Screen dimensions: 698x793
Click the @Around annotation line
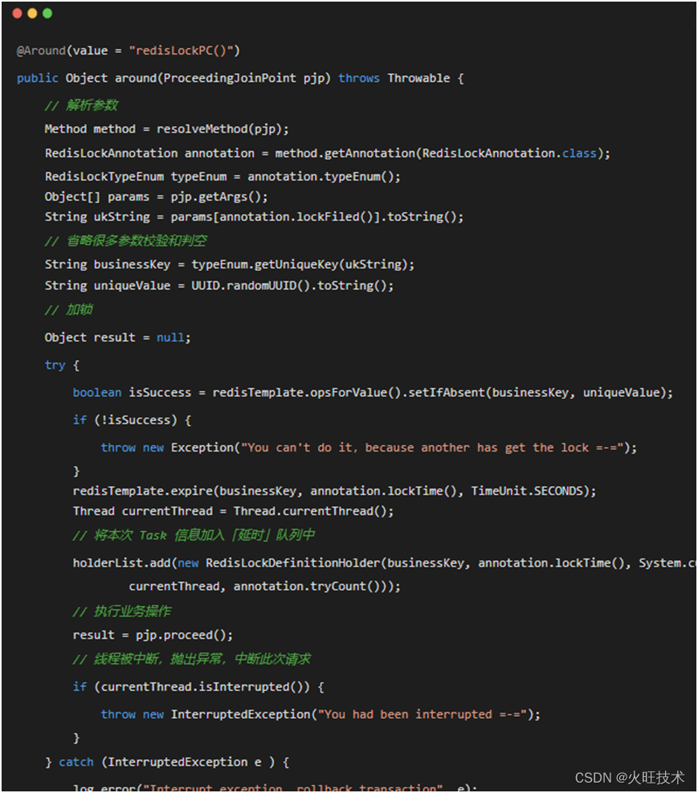[x=129, y=51]
